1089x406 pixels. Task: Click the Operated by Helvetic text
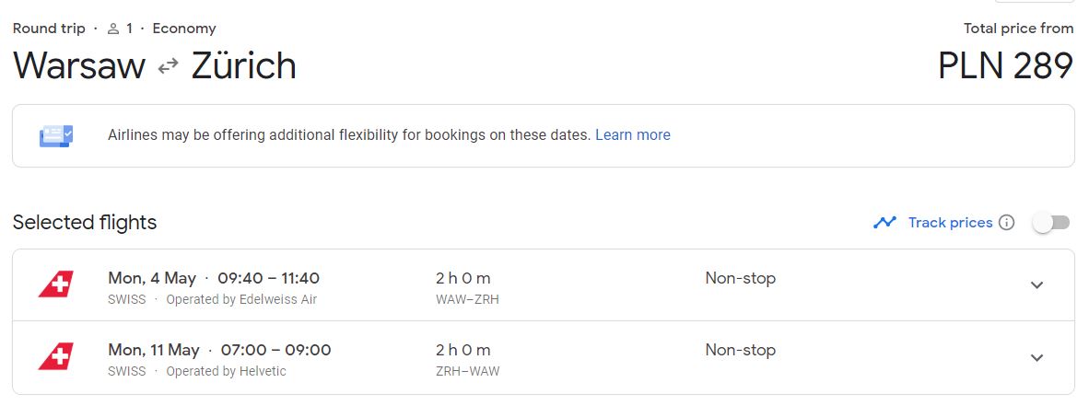pyautogui.click(x=226, y=371)
